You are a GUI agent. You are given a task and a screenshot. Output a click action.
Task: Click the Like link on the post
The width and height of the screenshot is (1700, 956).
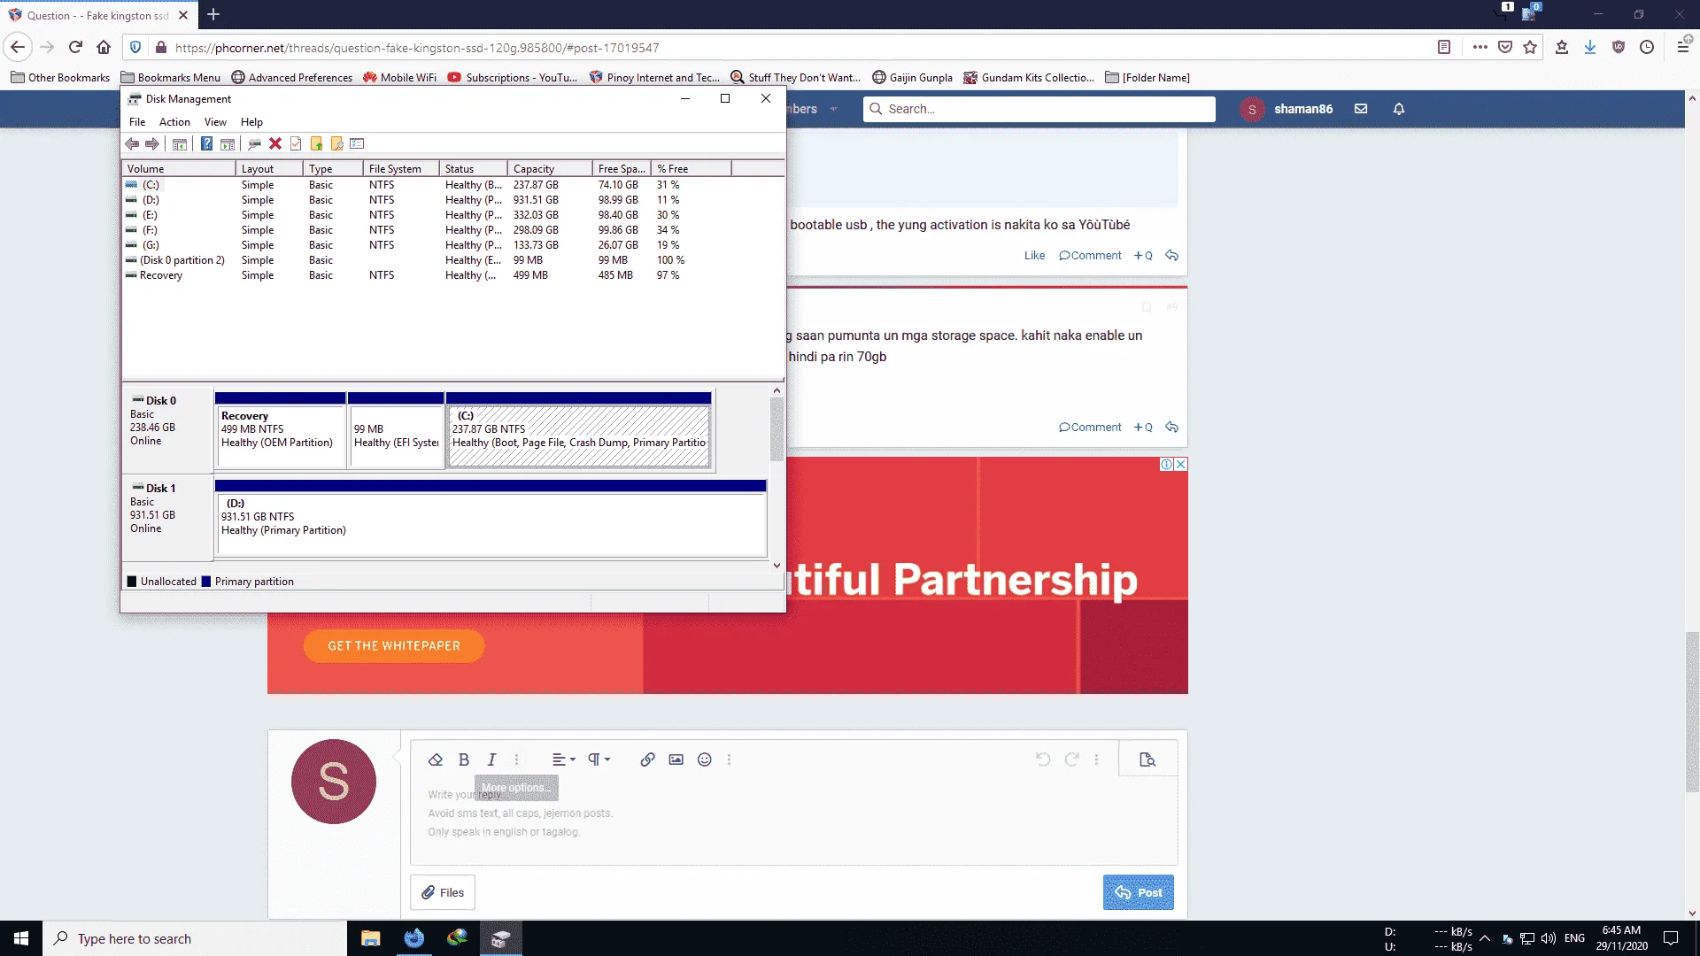pyautogui.click(x=1034, y=256)
